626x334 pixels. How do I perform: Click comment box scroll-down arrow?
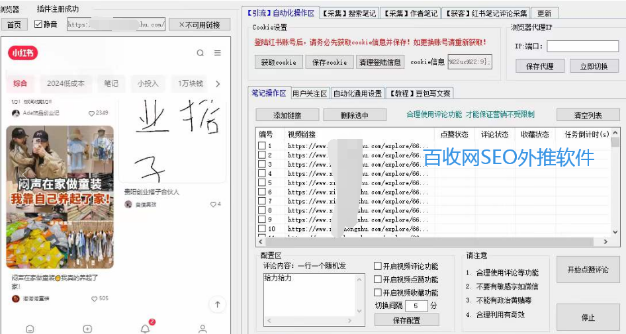coord(359,312)
